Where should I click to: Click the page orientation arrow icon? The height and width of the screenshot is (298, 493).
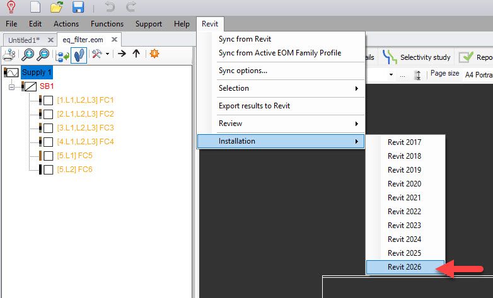point(418,75)
